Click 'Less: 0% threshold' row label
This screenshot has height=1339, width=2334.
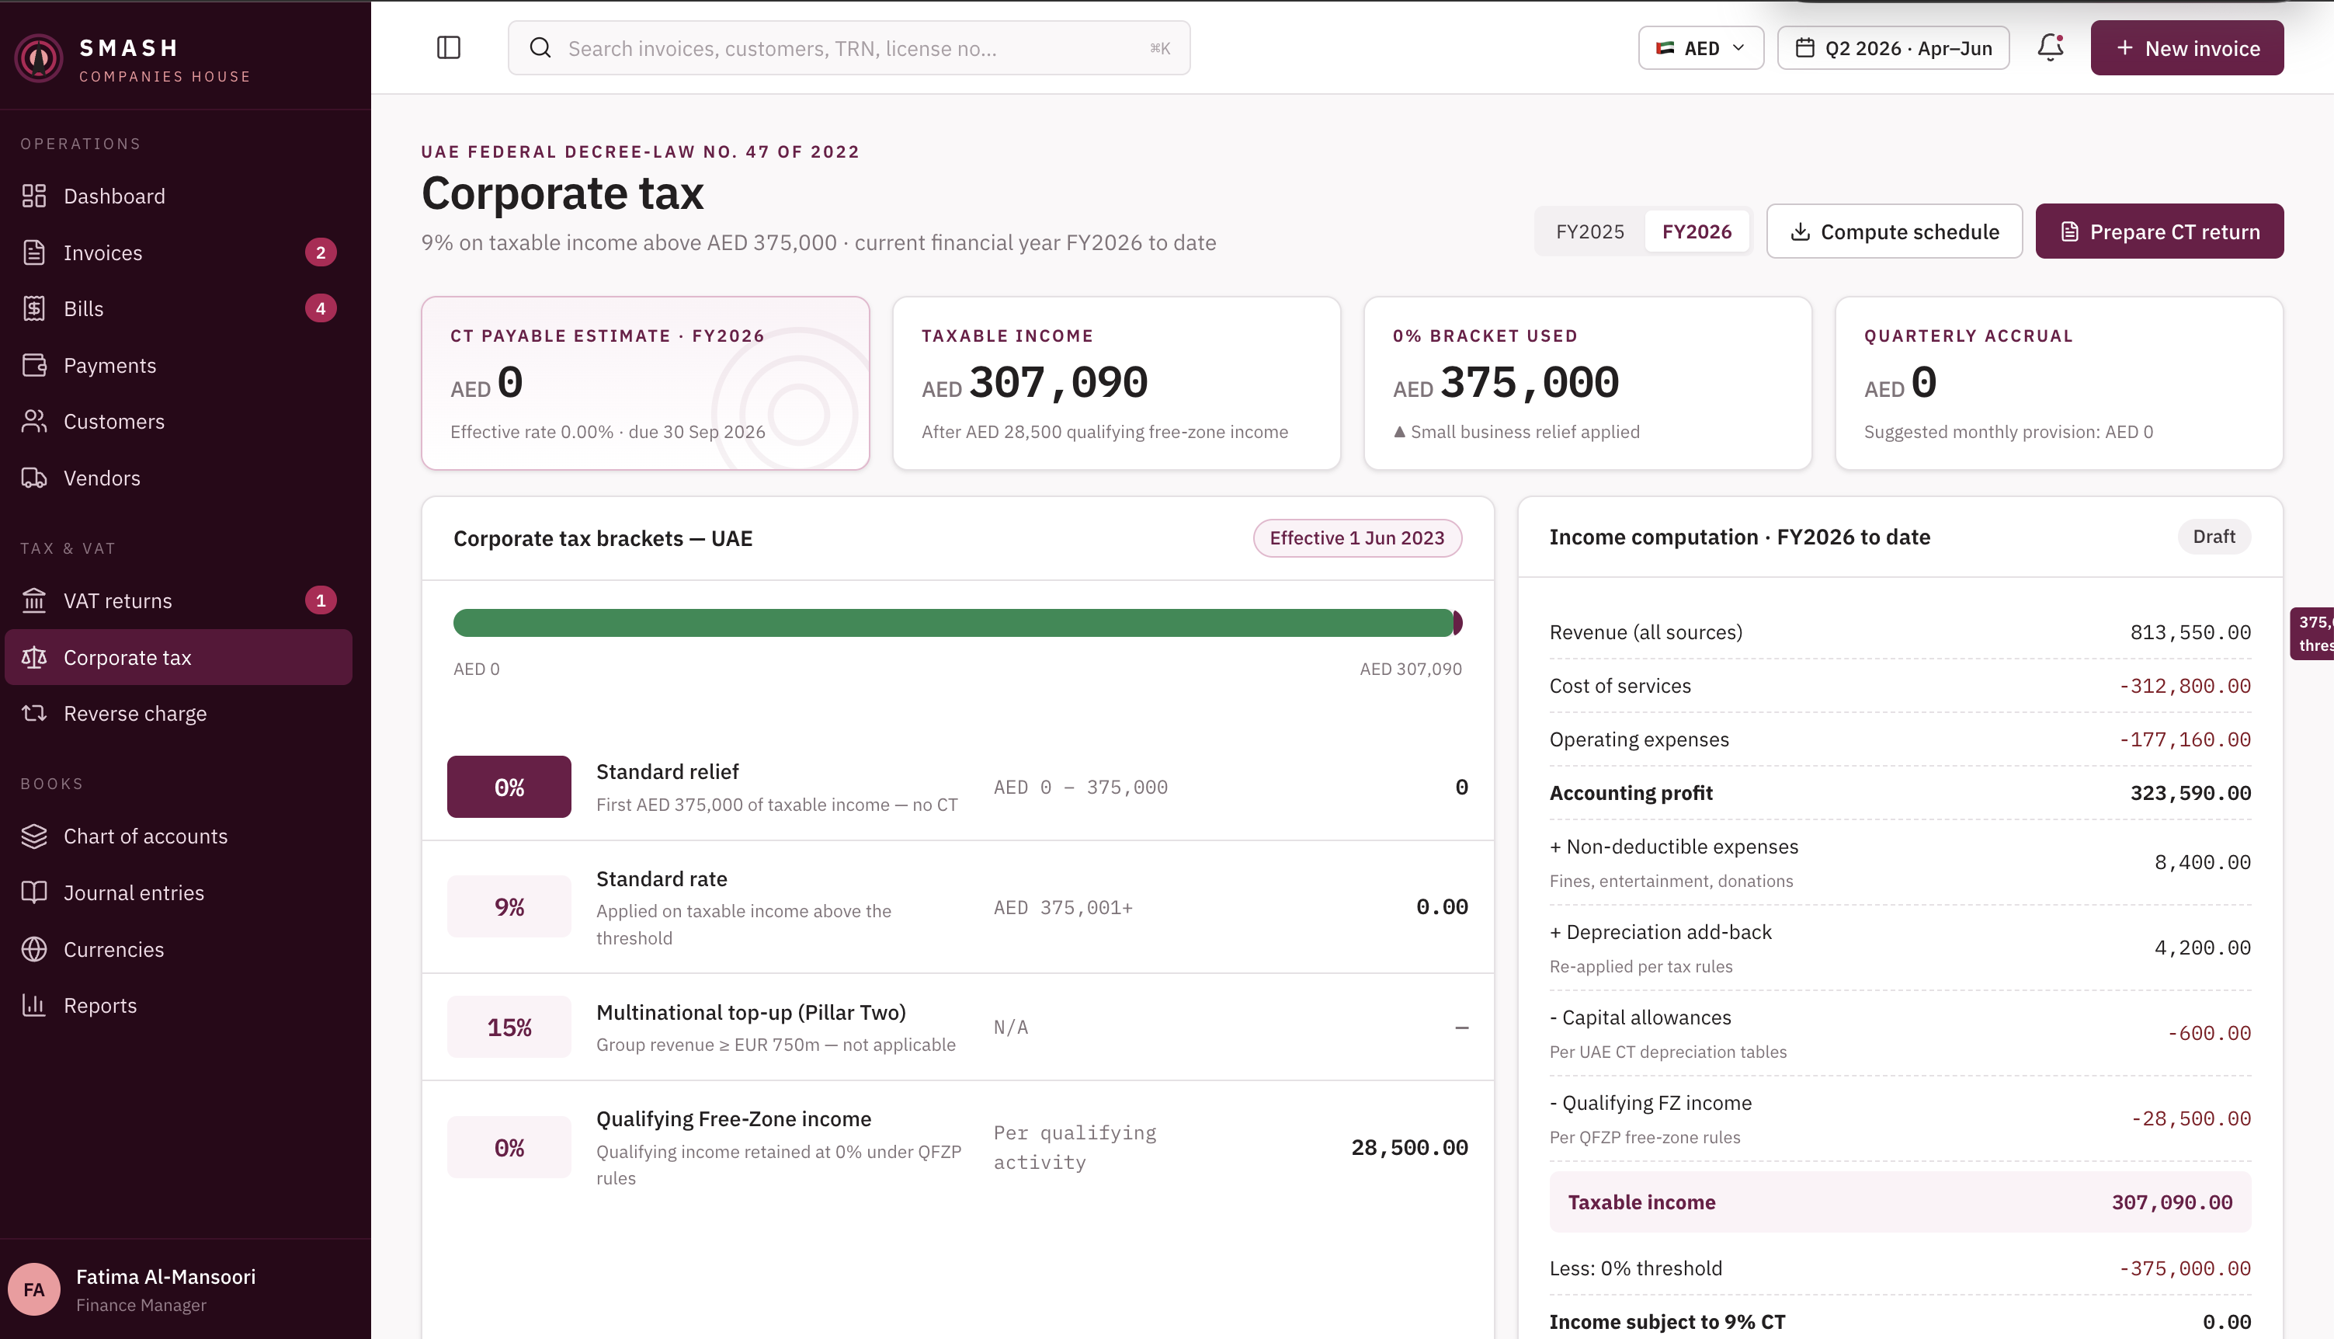click(1635, 1268)
